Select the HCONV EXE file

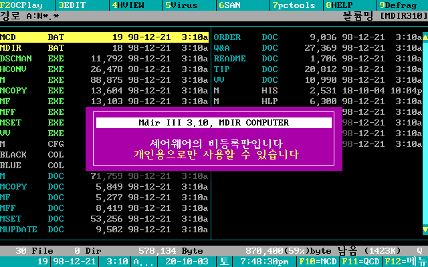click(x=104, y=69)
